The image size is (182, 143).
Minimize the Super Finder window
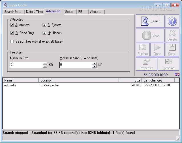click(158, 5)
